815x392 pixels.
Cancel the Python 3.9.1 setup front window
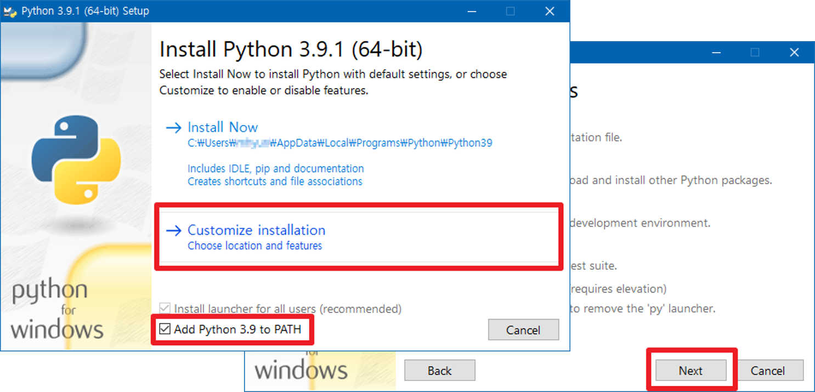coord(523,330)
